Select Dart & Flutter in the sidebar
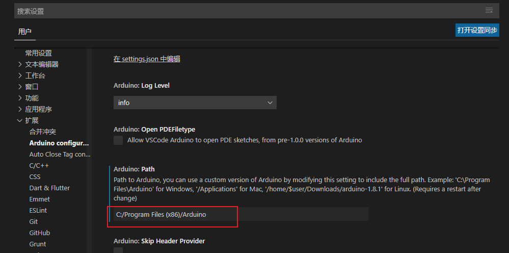Image resolution: width=509 pixels, height=253 pixels. (x=49, y=188)
